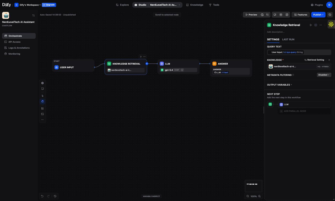Switch to pointer mode in canvas toolbar

42,96
